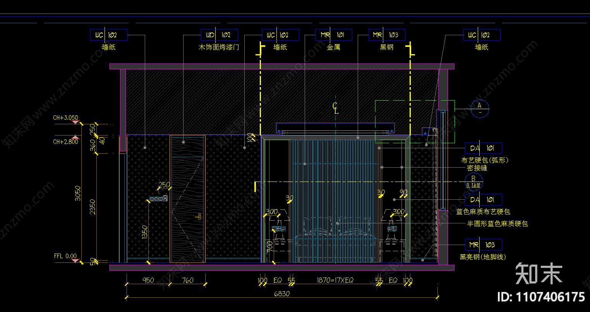Select the section callout B EL 3.A.02

pyautogui.click(x=473, y=182)
